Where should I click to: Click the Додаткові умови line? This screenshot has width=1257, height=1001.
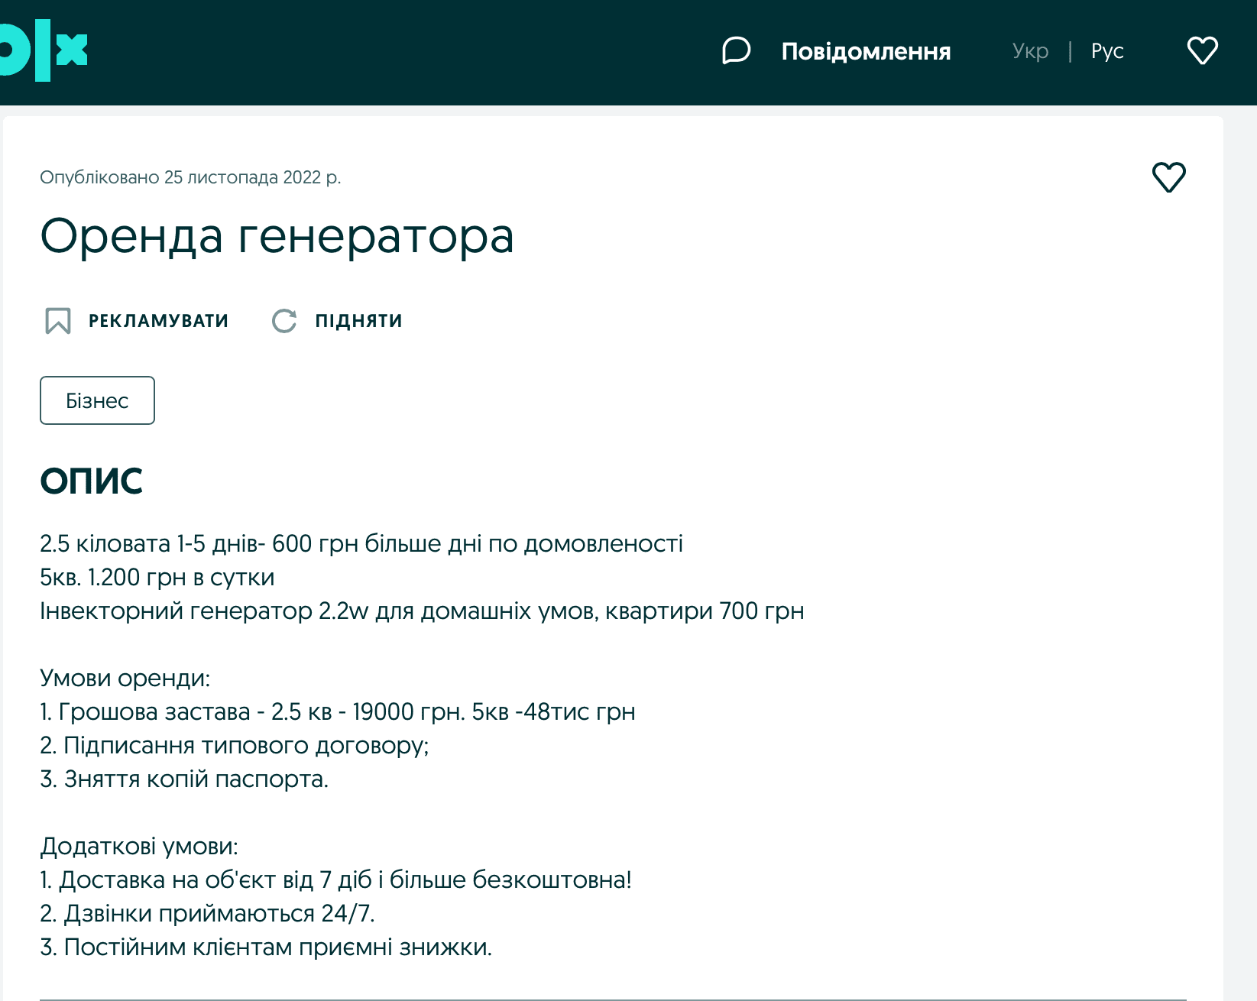click(139, 847)
